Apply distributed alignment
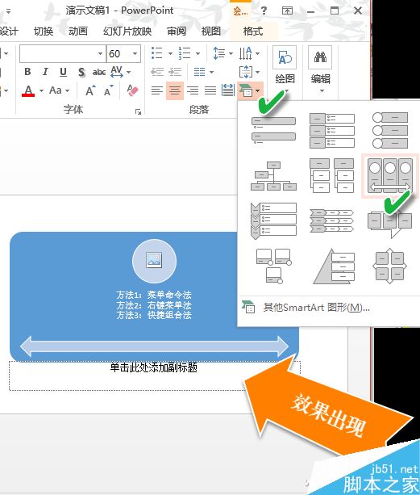The width and height of the screenshot is (420, 495). tap(228, 90)
